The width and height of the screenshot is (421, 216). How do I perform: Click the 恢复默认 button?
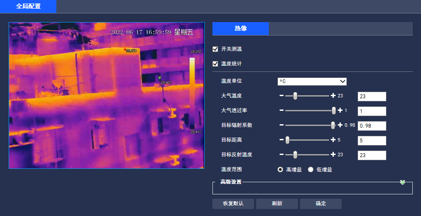coord(233,204)
